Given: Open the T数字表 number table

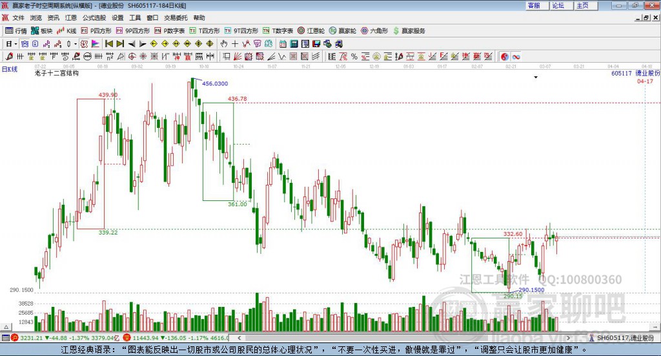Looking at the screenshot, I should point(278,31).
